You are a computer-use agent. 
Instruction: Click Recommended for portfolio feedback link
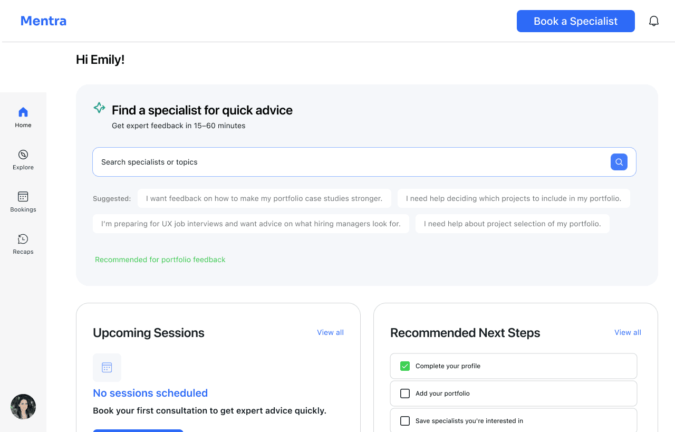click(x=160, y=260)
